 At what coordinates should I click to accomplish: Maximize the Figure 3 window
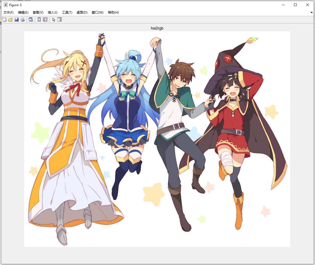295,5
